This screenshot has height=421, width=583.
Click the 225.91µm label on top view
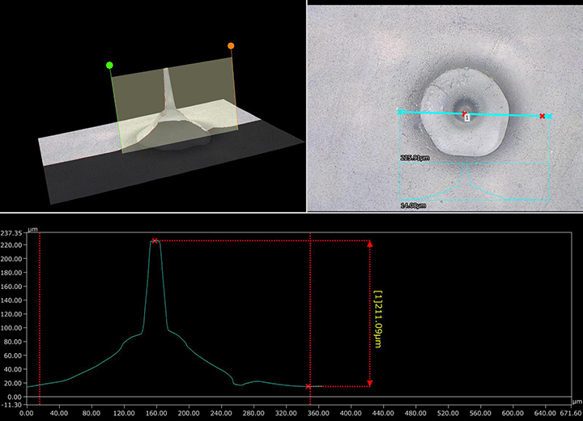point(414,159)
